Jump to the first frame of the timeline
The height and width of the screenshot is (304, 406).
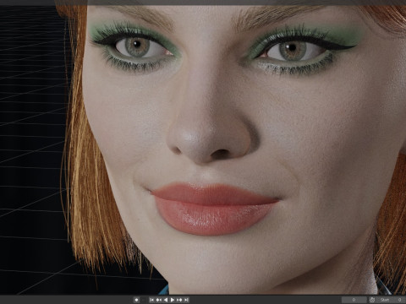pos(151,300)
